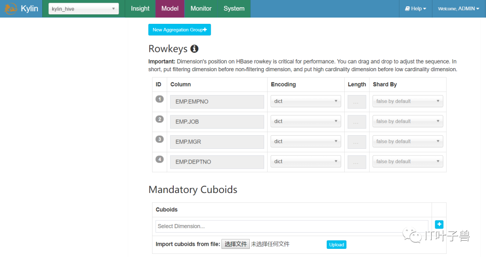Viewport: 486px width, 257px height.
Task: Click the Select Dimension input field
Action: click(x=292, y=226)
